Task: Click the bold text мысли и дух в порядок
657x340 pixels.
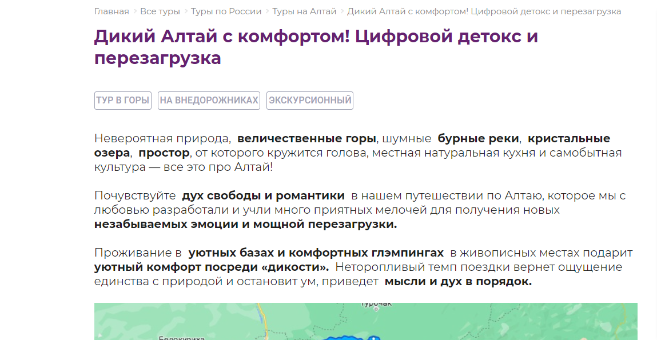Action: [458, 282]
